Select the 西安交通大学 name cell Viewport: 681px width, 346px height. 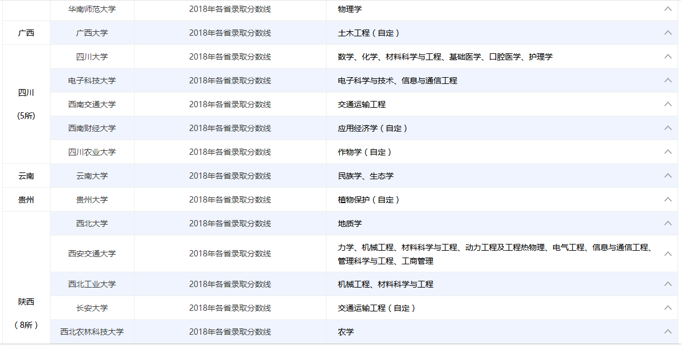pos(92,254)
